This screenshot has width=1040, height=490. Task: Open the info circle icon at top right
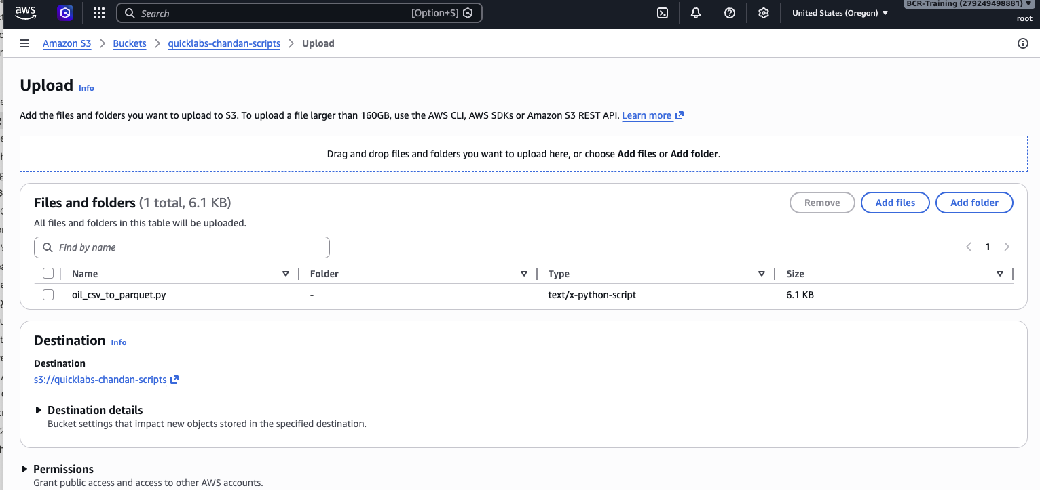1023,43
